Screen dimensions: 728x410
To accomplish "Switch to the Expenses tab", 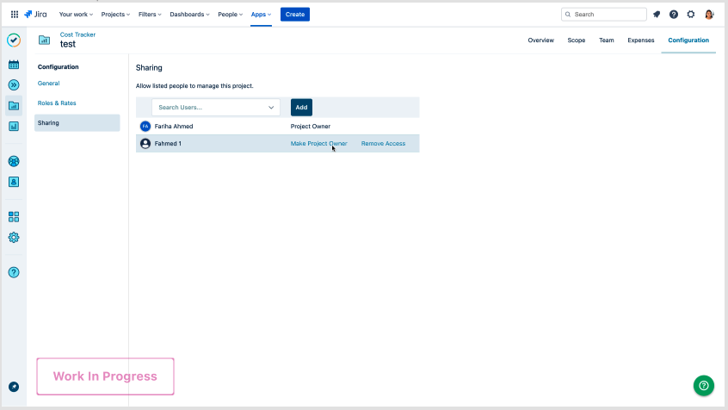I will click(x=640, y=40).
